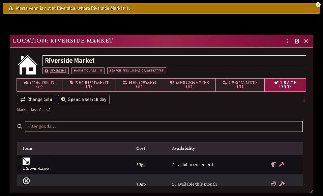Screen dimensions: 323x196
Task: Click the hammer icon for Silver Arrow
Action: pyautogui.click(x=282, y=164)
